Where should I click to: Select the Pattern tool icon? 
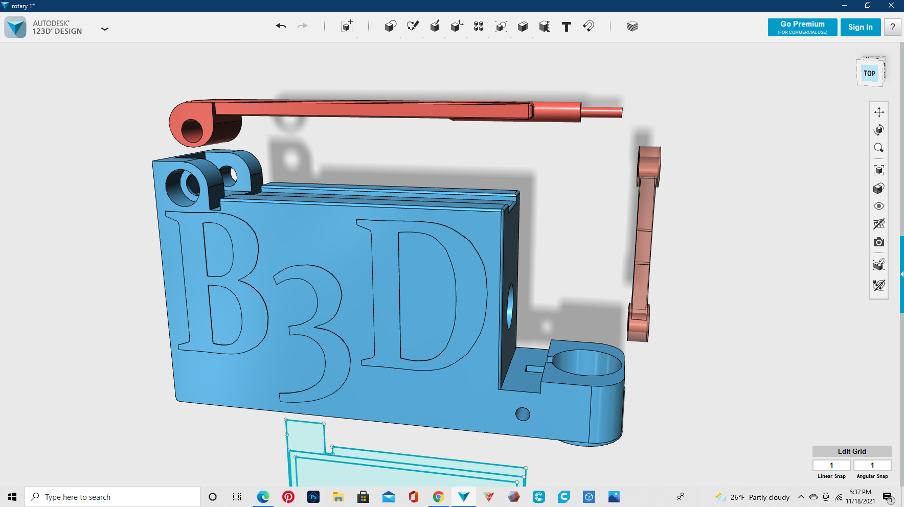coord(479,27)
